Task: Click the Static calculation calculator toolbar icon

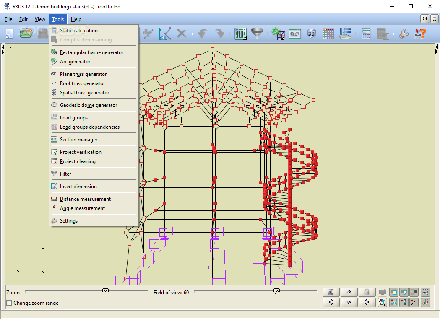Action: coord(366,34)
